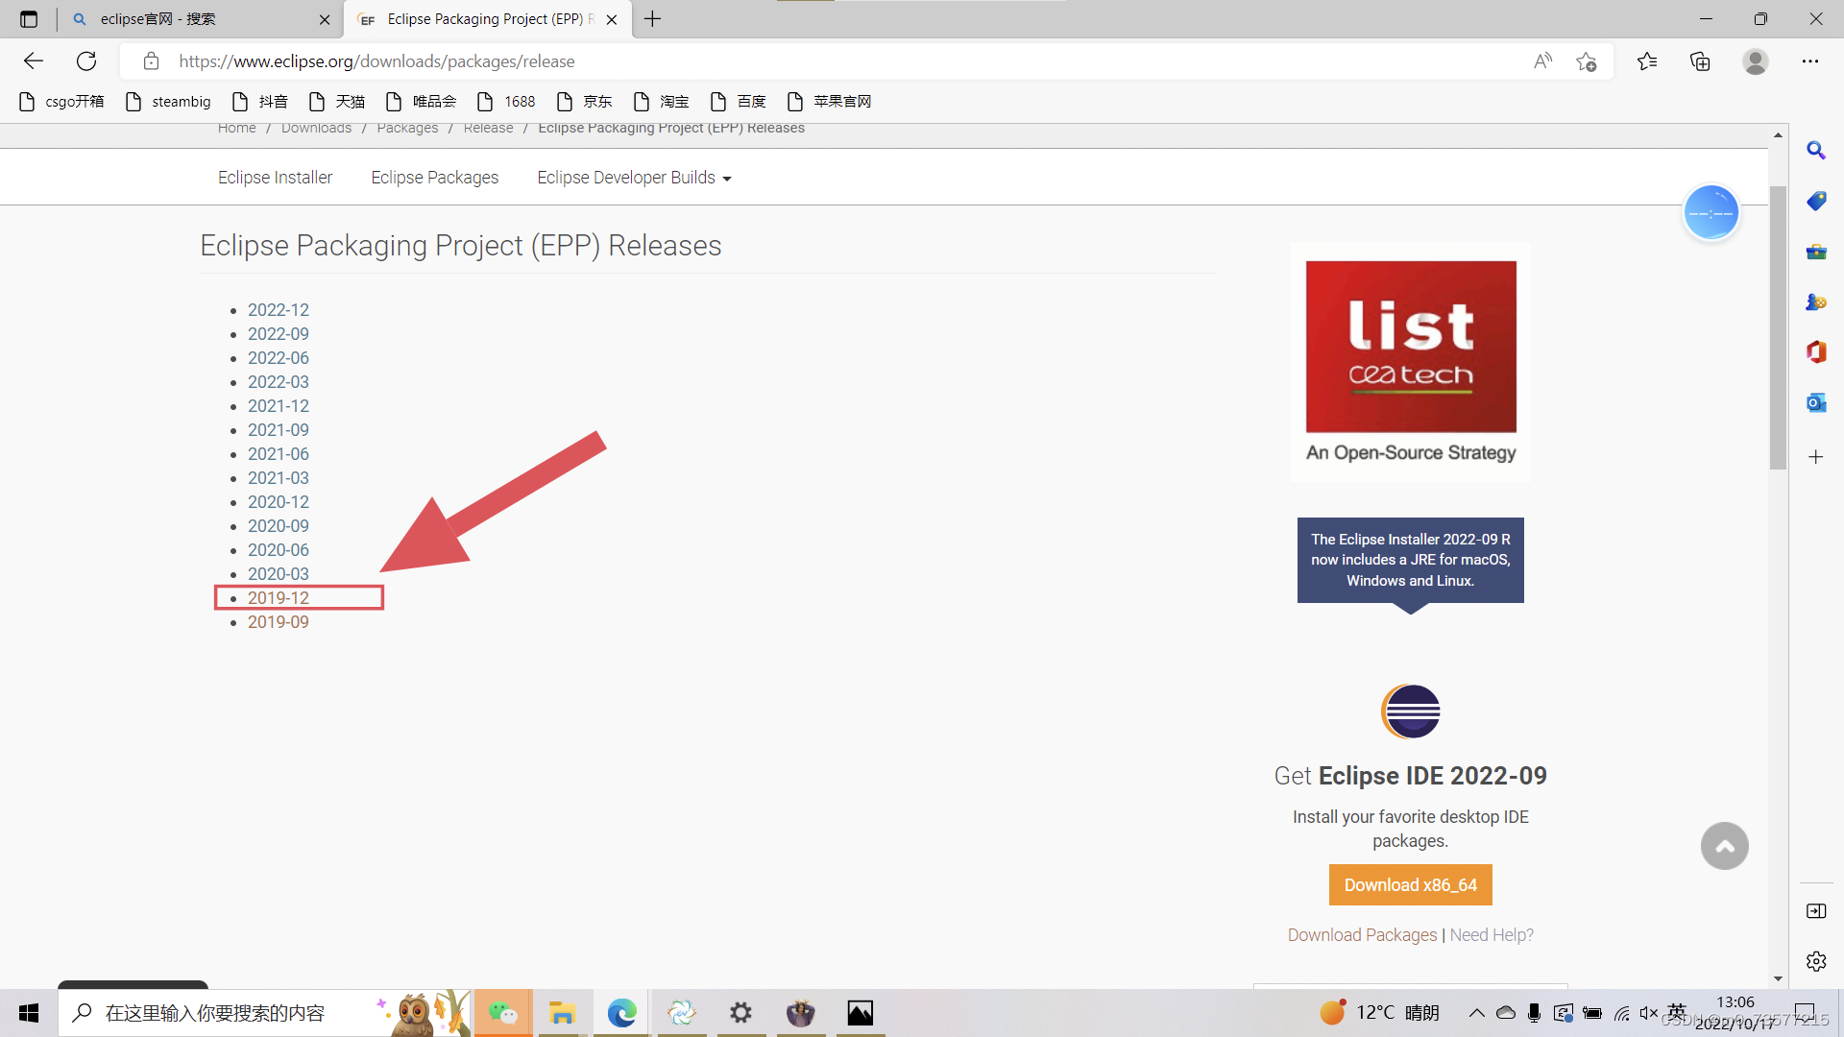Reload the current page

pyautogui.click(x=86, y=61)
